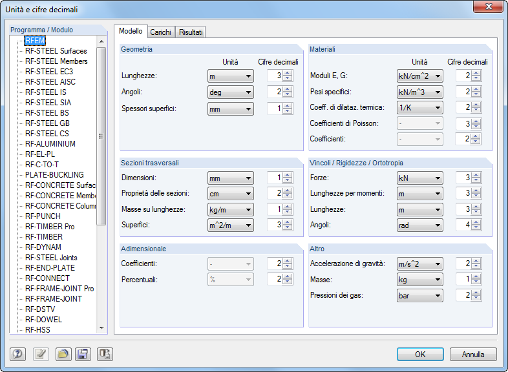This screenshot has height=372, width=508.
Task: Click decimal places field for Spessori superfici
Action: [x=275, y=108]
